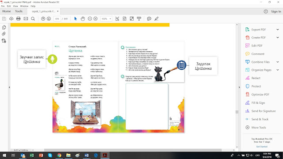The width and height of the screenshot is (283, 159).
Task: Click the blue clipboard task icon
Action: [181, 65]
